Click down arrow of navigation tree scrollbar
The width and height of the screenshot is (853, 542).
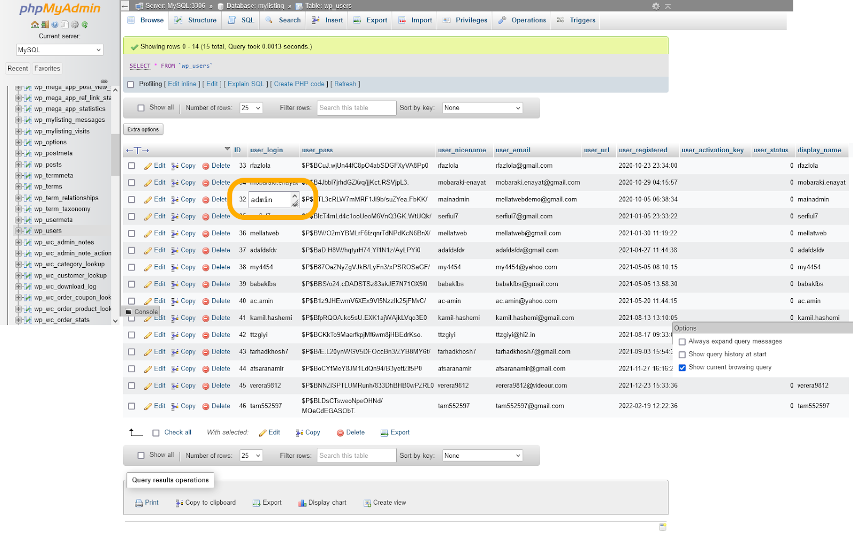115,321
